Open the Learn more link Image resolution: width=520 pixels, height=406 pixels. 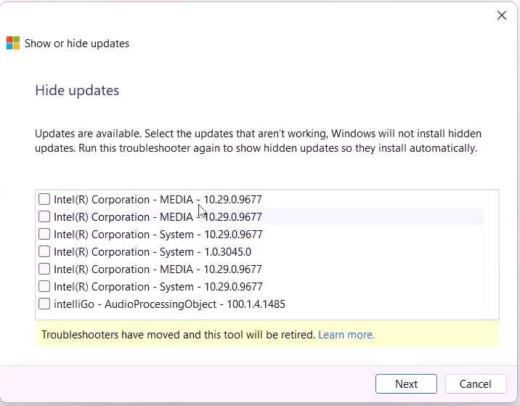pyautogui.click(x=346, y=335)
